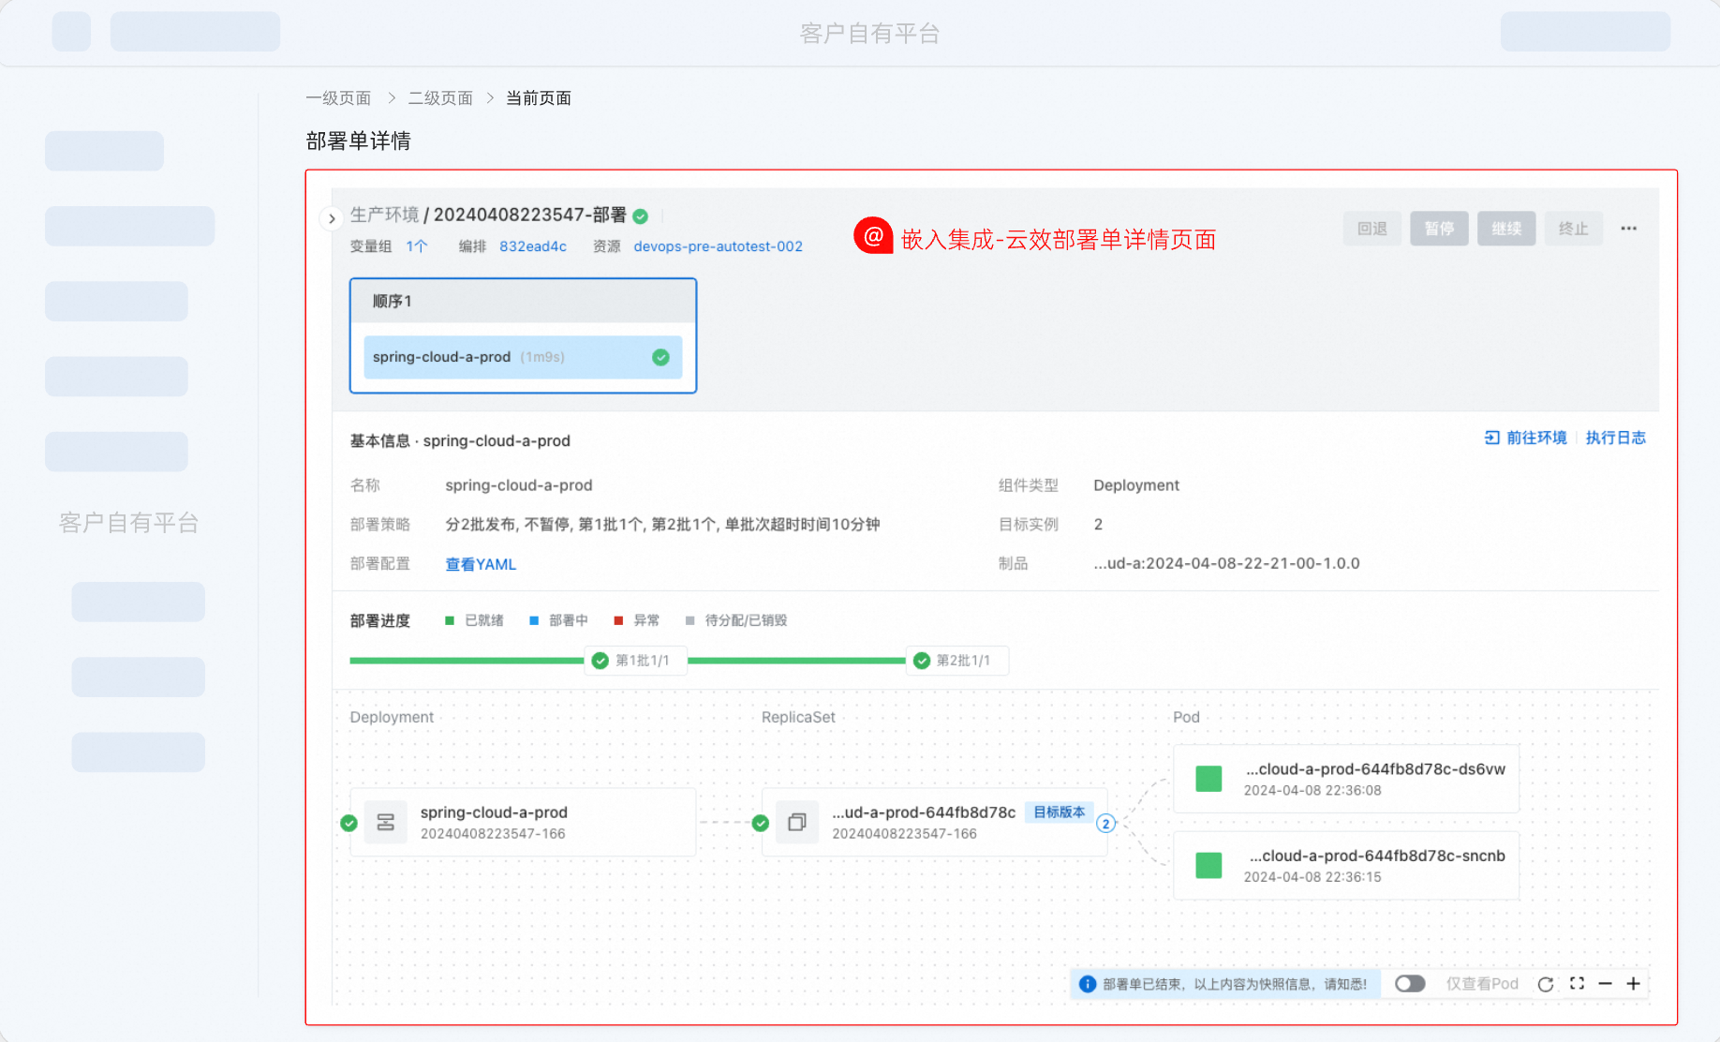Select batch marker 第2批1/1
Screen dimensions: 1720x1042
[x=956, y=661]
